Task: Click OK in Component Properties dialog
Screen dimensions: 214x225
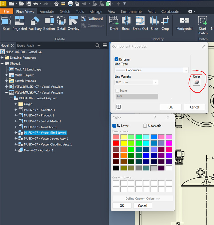Action: tap(171, 107)
